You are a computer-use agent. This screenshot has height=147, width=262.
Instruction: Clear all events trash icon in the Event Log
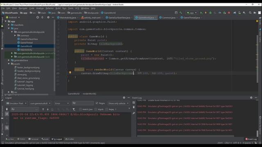coord(134,107)
